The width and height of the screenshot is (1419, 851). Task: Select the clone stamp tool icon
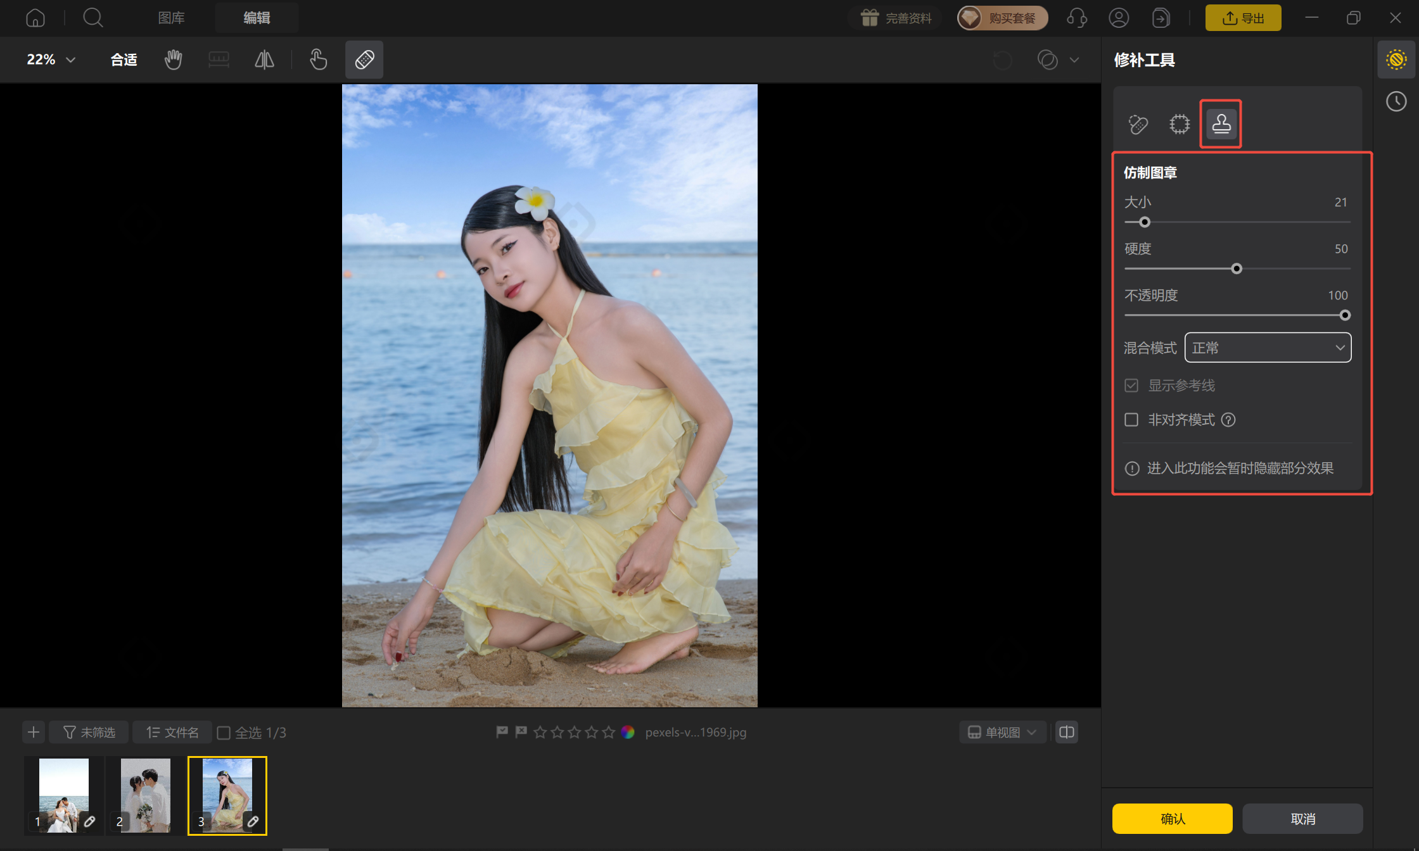coord(1221,124)
